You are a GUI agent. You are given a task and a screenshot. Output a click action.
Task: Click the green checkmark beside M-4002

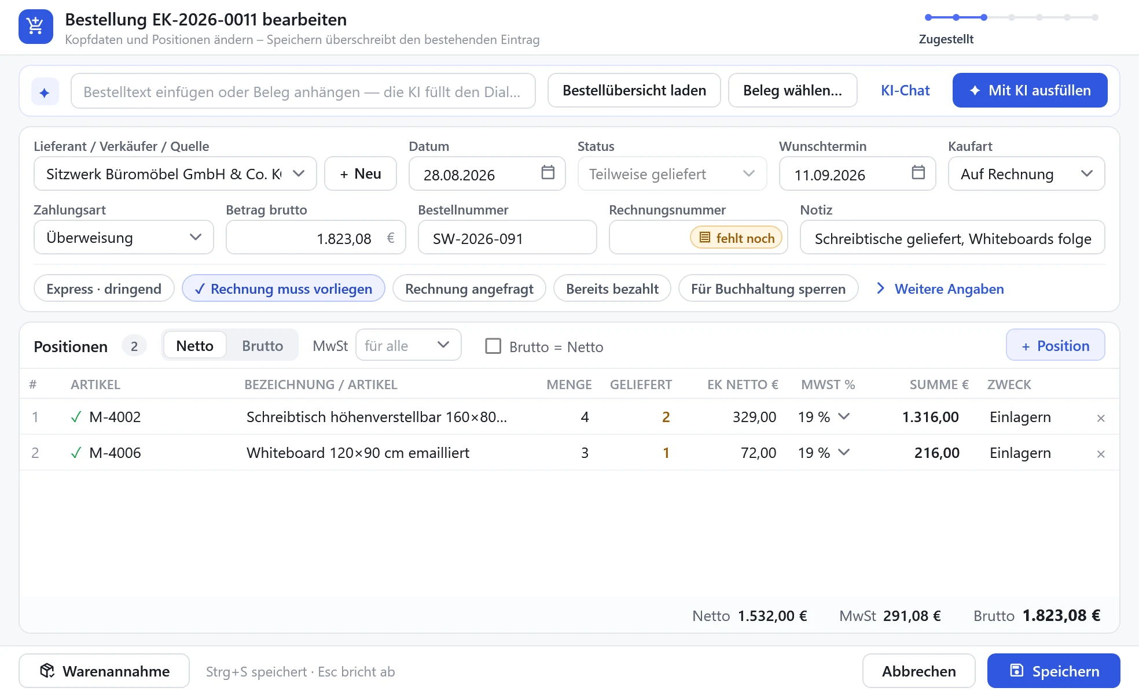coord(76,417)
